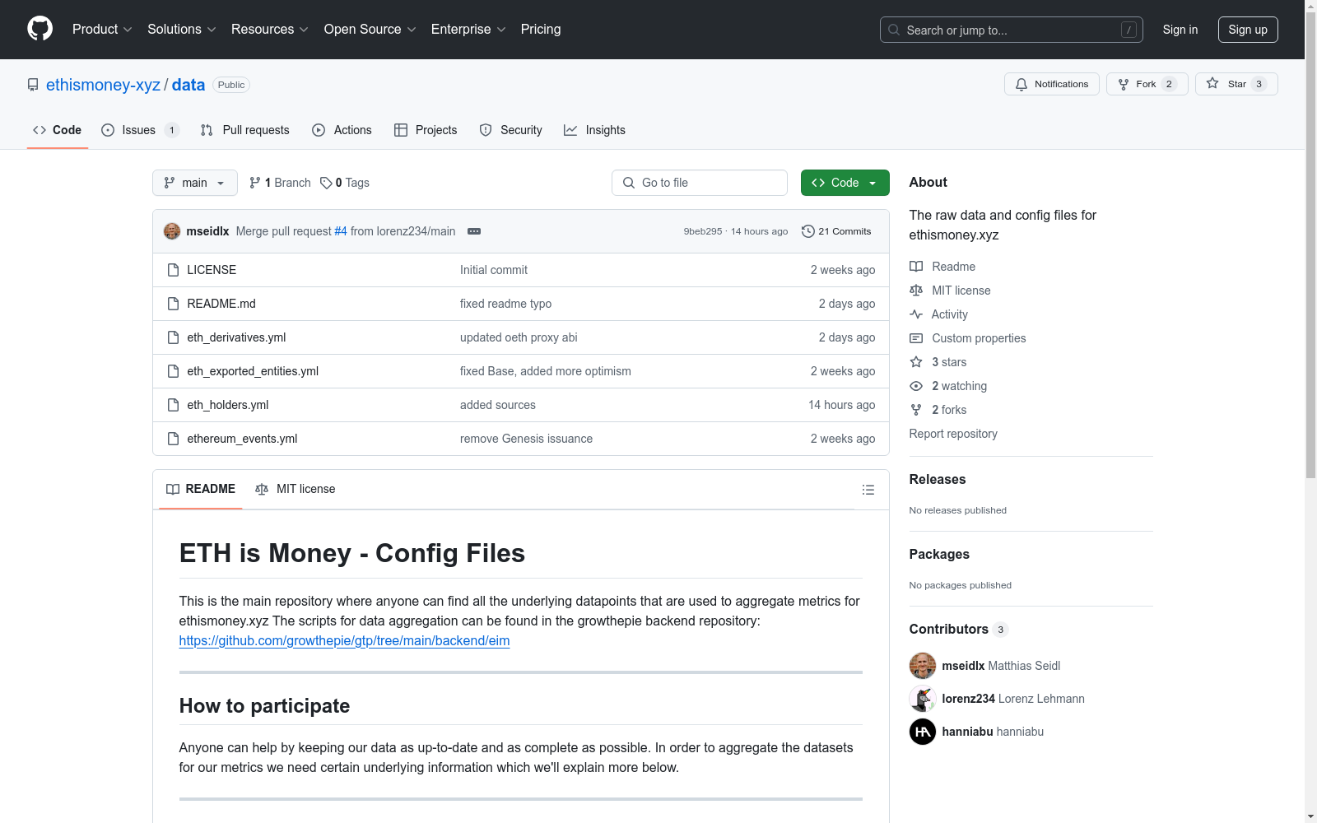Click the file icon beside LICENSE

tap(173, 270)
